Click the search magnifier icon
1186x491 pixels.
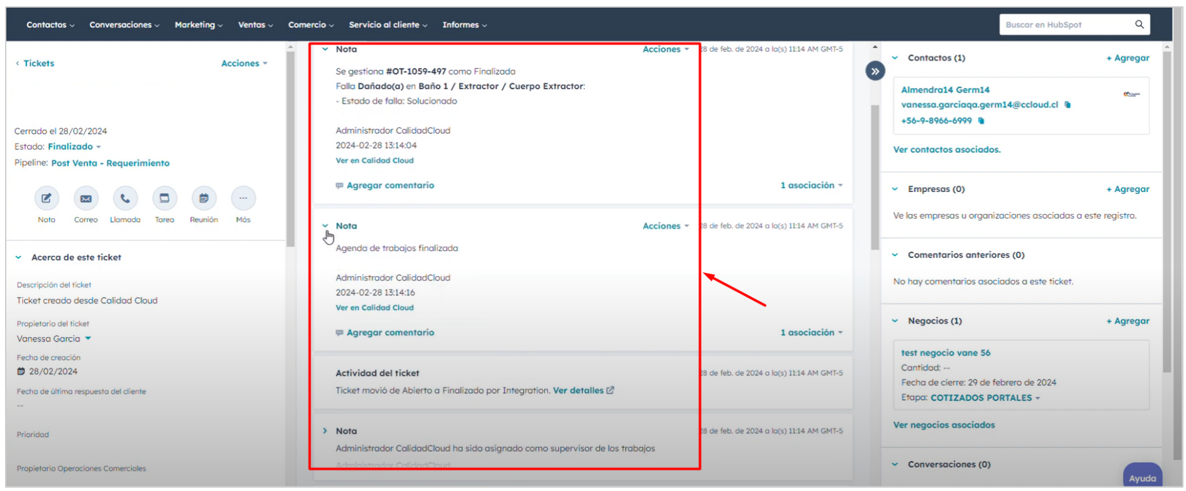(x=1139, y=25)
